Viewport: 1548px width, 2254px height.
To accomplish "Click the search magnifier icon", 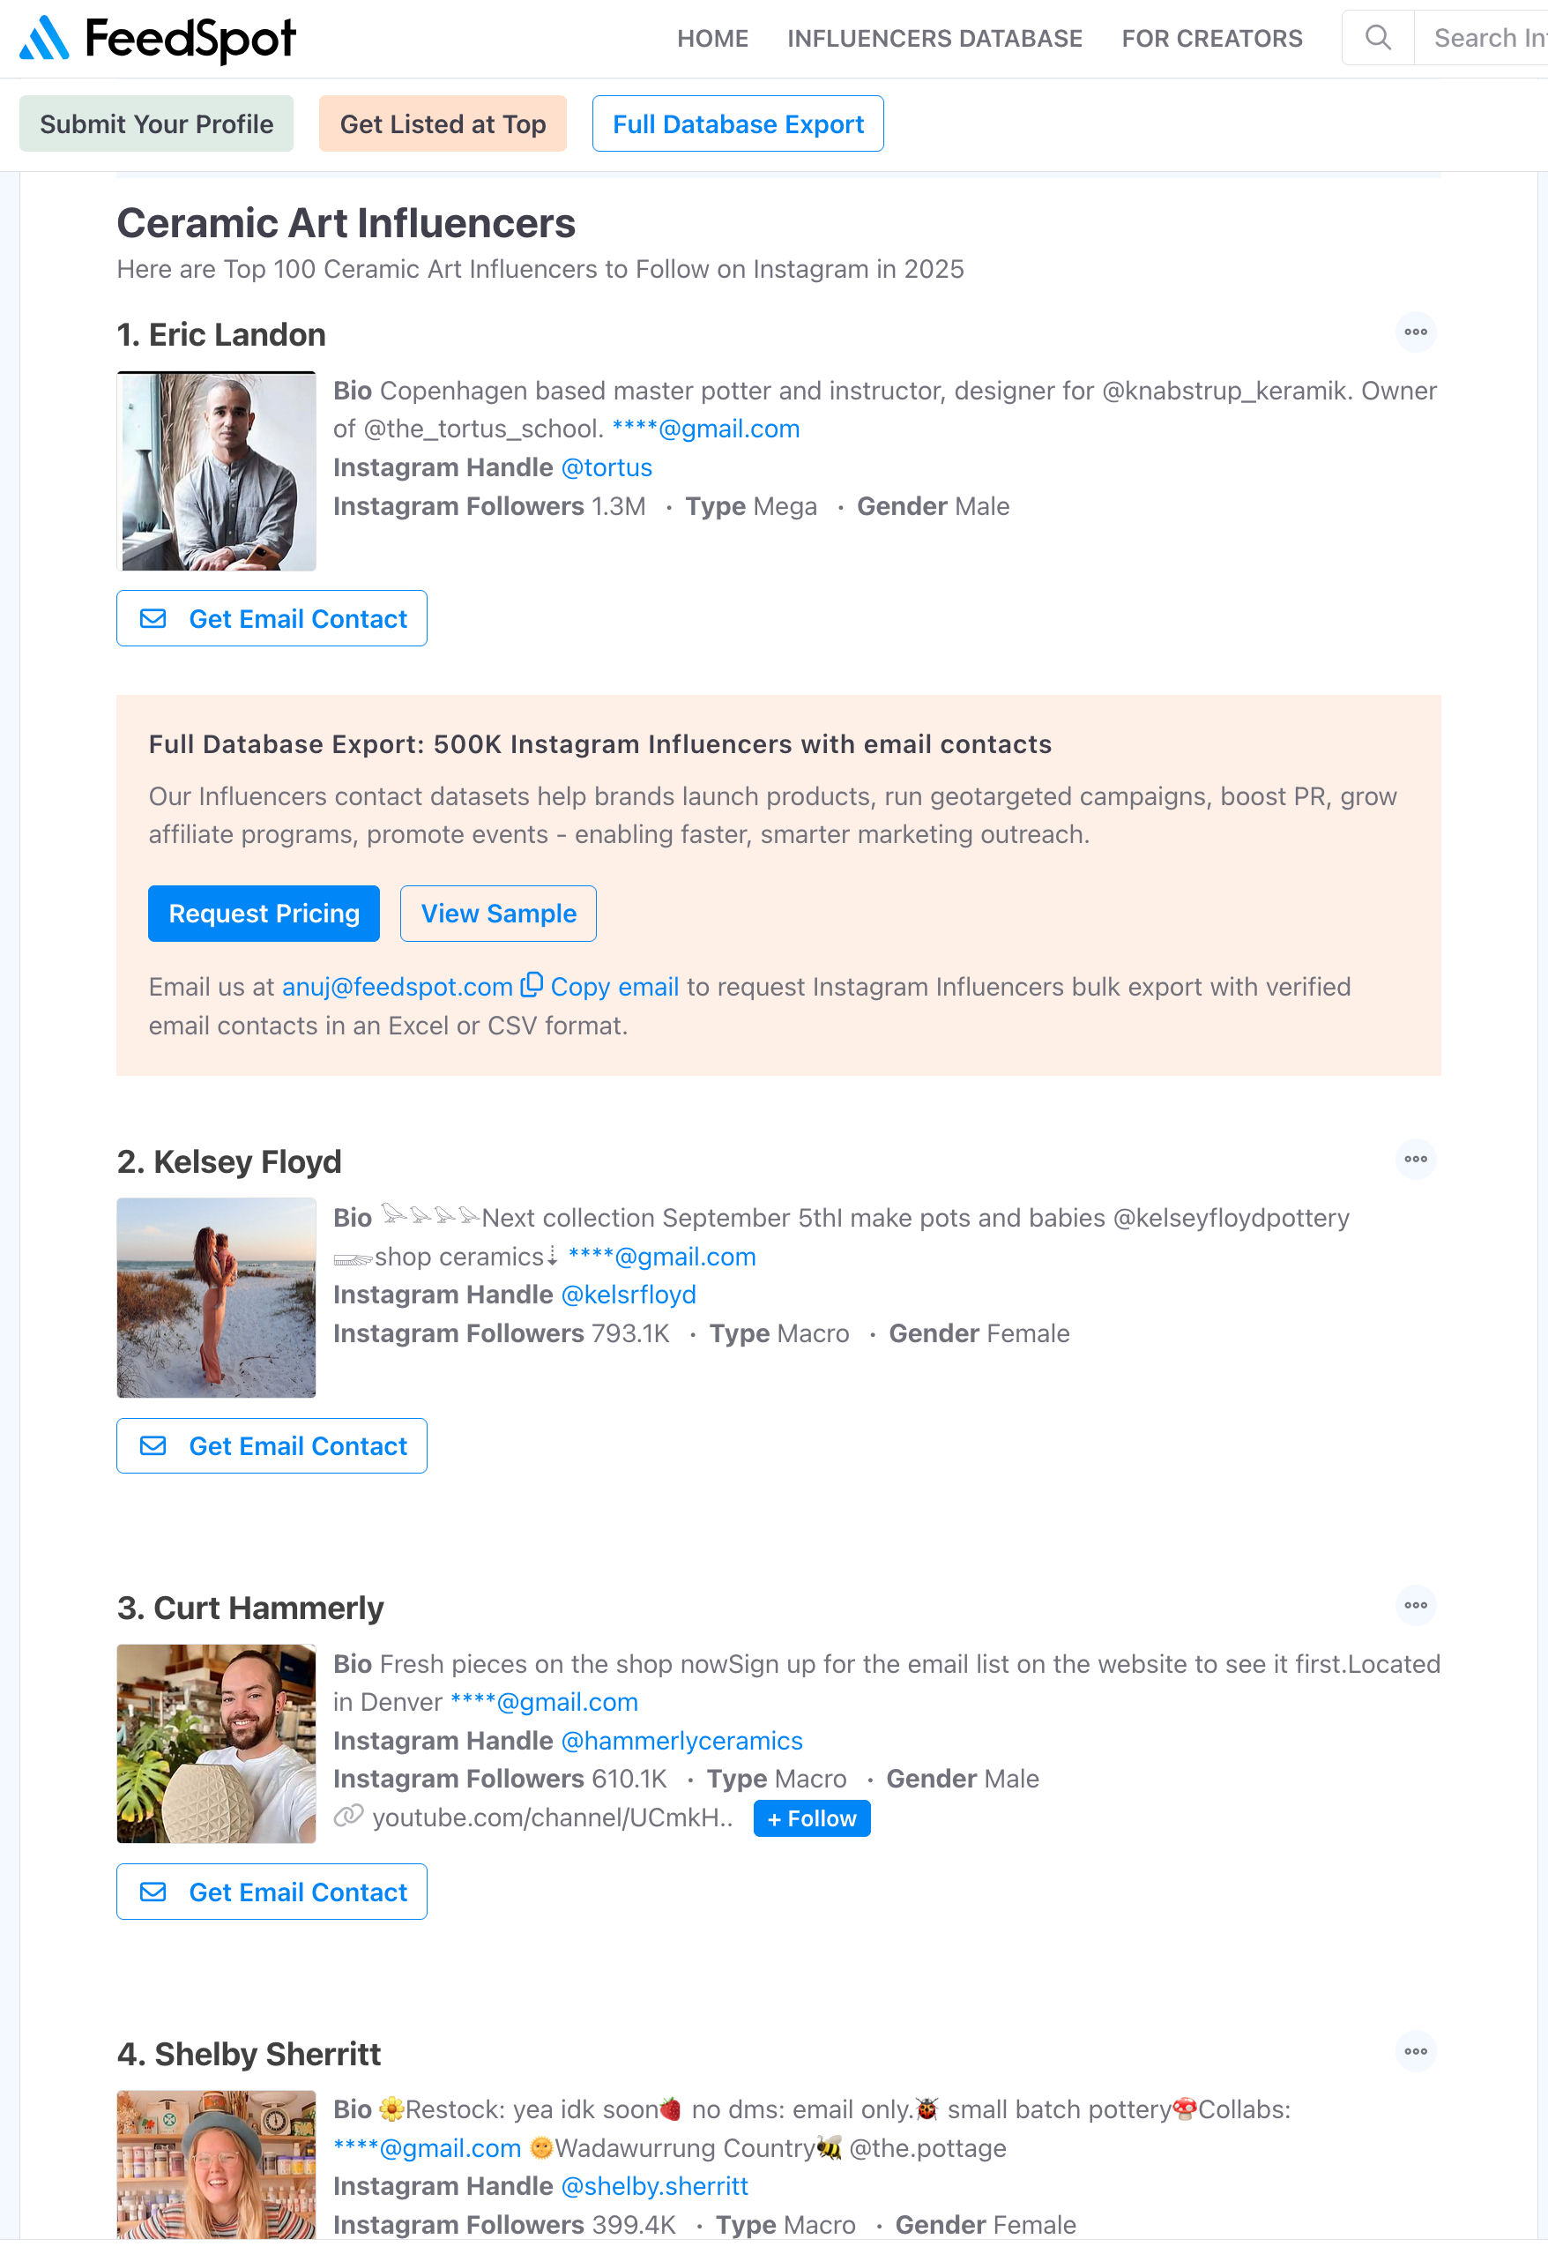I will [1377, 39].
